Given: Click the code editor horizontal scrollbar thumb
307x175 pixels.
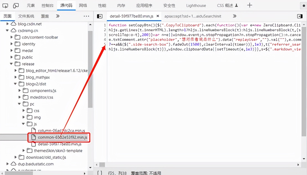Looking at the screenshot, I should (x=102, y=165).
